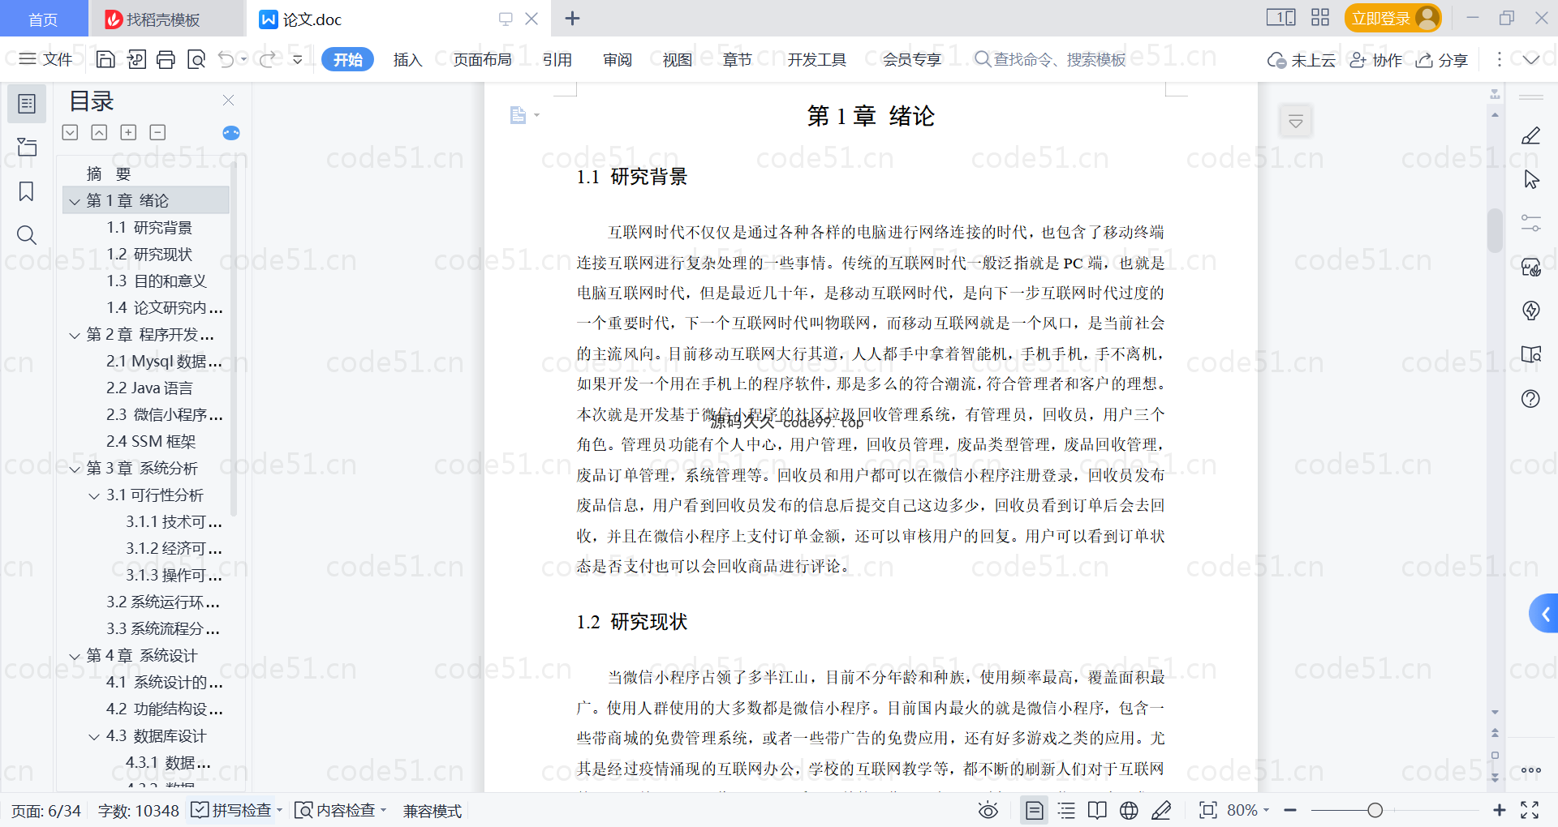Screen dimensions: 1558x827
Task: Open the help question mark icon
Action: [1530, 398]
